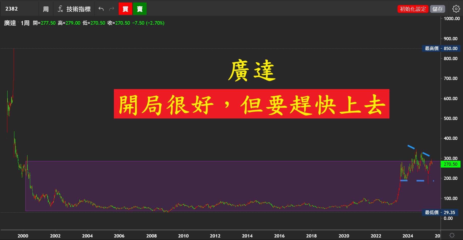Click the 廣達 symbol name in legend
Image resolution: width=463 pixels, height=240 pixels.
(x=10, y=23)
